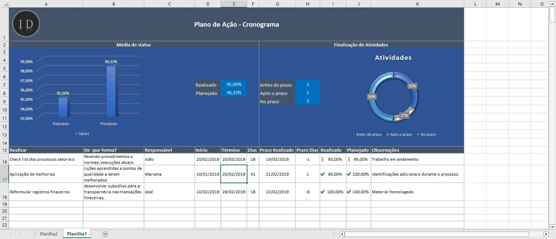Viewport: 556px width, 239px height.
Task: Switch to the Planilha2 sheet tab
Action: click(49, 234)
